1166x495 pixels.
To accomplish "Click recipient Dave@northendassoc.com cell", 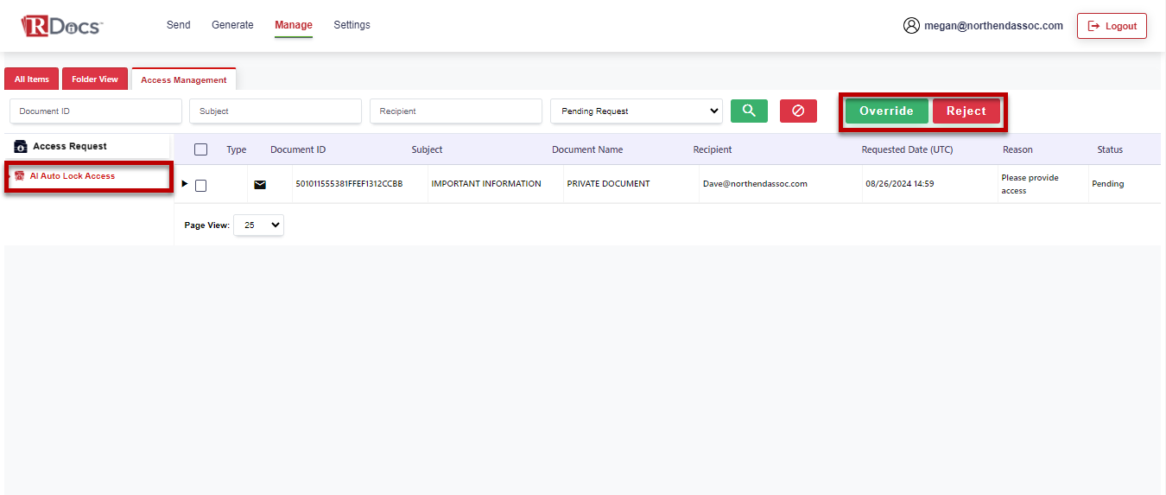I will (755, 184).
